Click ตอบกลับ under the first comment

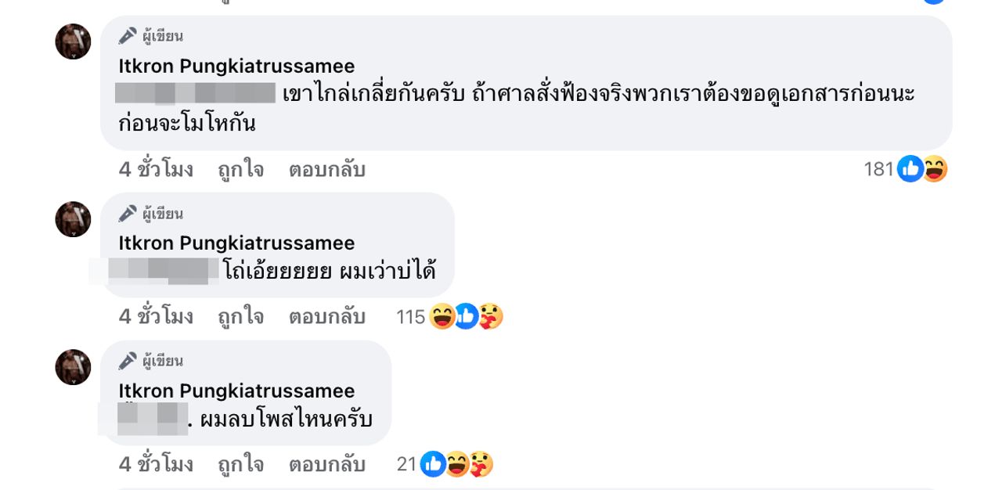tap(326, 170)
